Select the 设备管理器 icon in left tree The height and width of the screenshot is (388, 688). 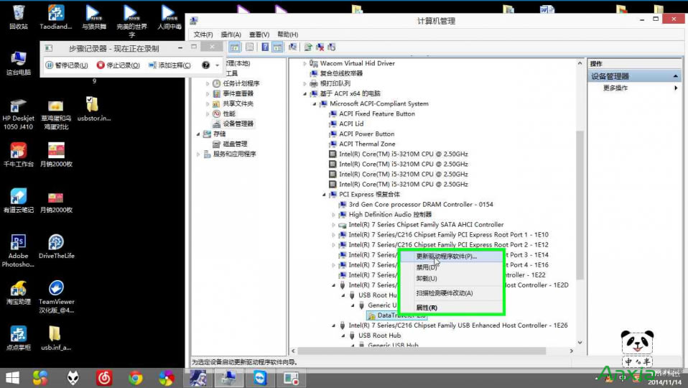[x=216, y=124]
